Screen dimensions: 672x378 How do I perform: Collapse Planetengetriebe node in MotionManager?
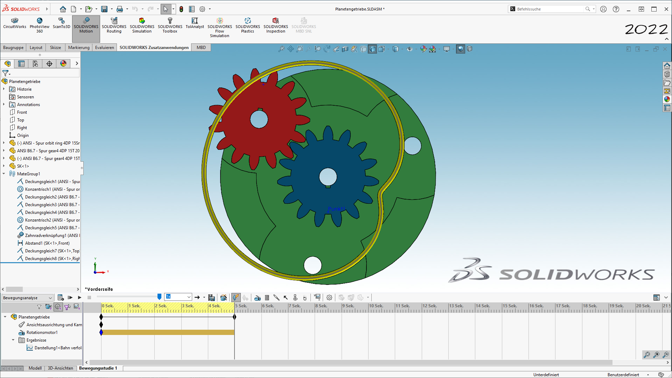5,317
